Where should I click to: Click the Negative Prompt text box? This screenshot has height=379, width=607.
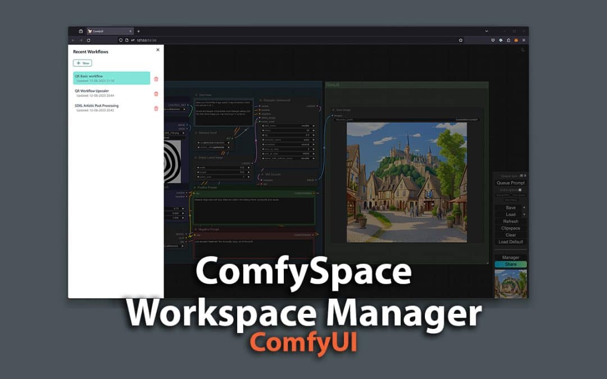[254, 248]
